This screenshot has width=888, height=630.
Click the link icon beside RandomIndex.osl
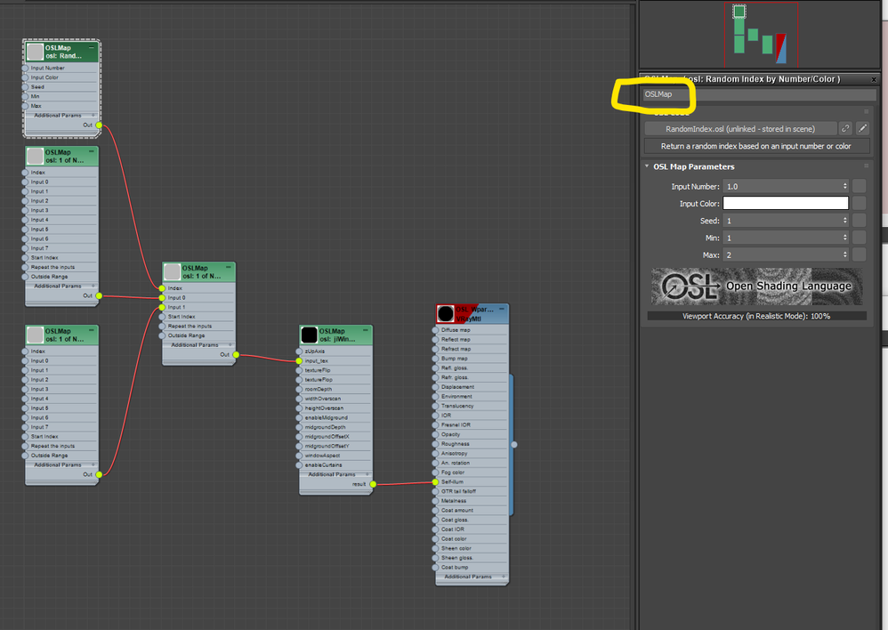845,129
